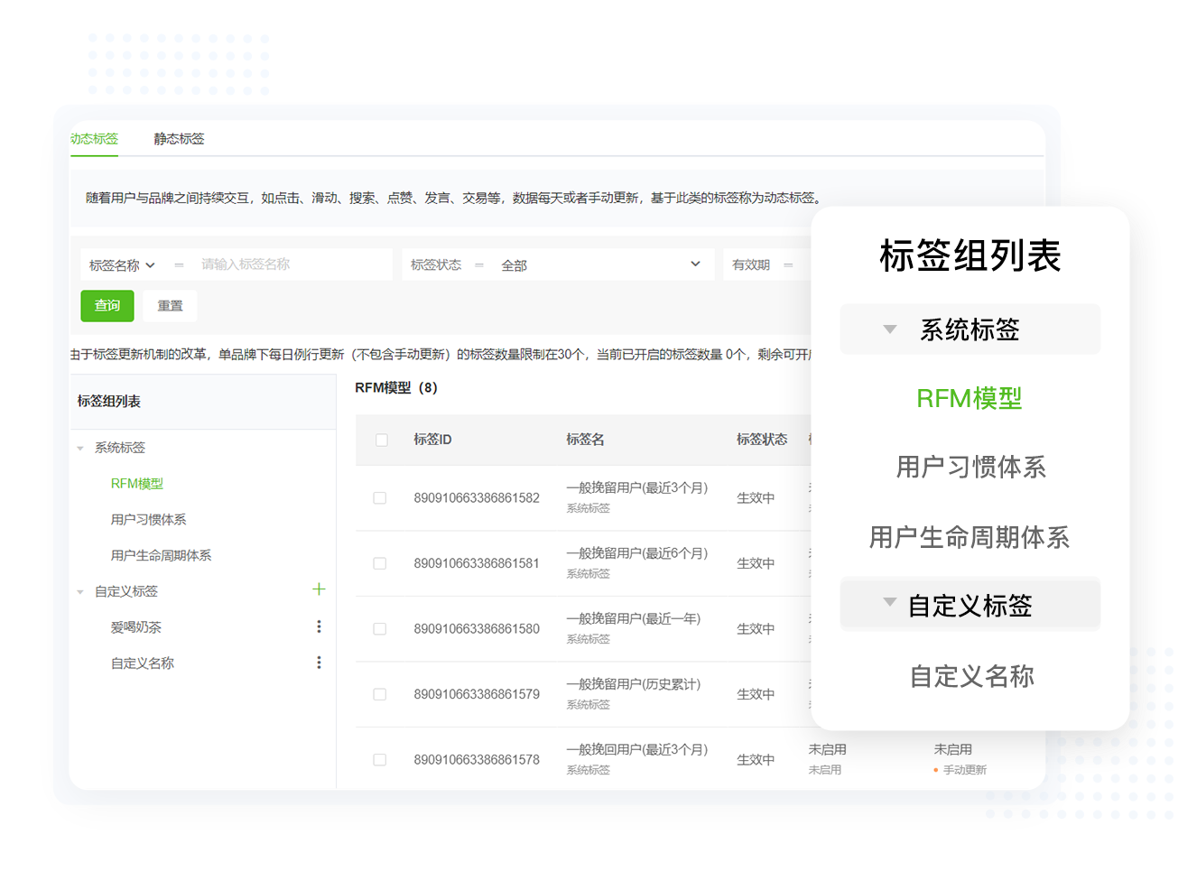This screenshot has width=1197, height=881.
Task: Check the row for tag 890910663386861582
Action: [380, 498]
